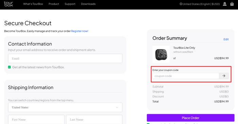238x124 pixels.
Task: Click the Secure Checkout heading
Action: (x=28, y=23)
